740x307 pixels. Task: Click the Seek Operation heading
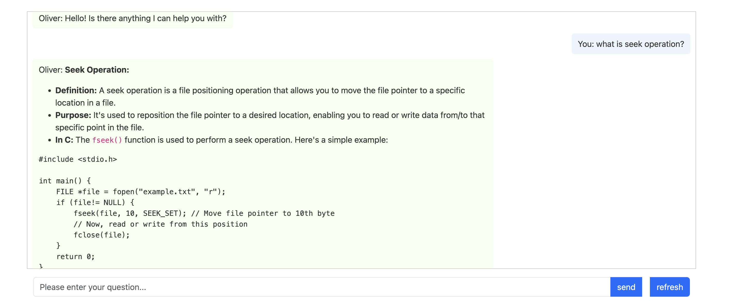pyautogui.click(x=97, y=70)
